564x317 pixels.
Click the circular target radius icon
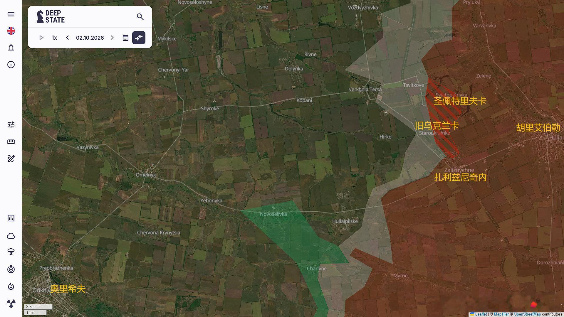[x=11, y=269]
